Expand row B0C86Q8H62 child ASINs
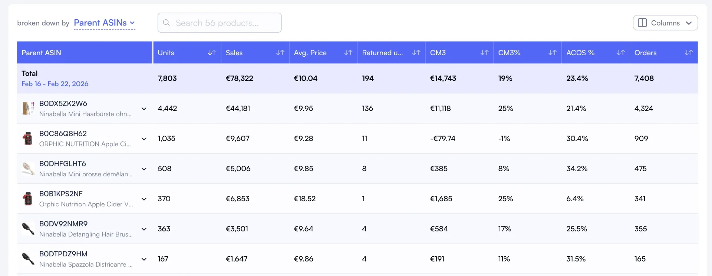This screenshot has height=276, width=712. 144,139
